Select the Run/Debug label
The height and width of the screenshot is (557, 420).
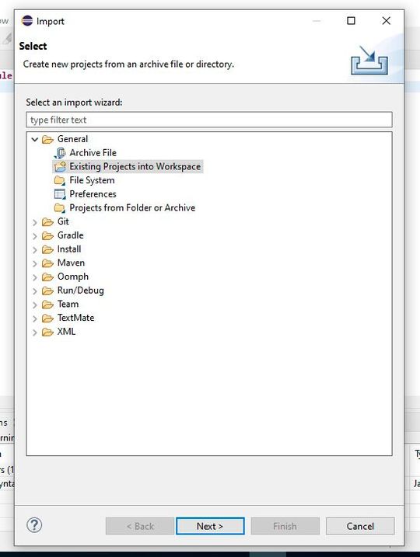coord(81,291)
